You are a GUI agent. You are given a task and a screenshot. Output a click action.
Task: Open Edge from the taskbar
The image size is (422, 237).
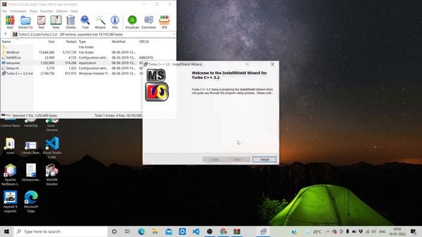[141, 231]
